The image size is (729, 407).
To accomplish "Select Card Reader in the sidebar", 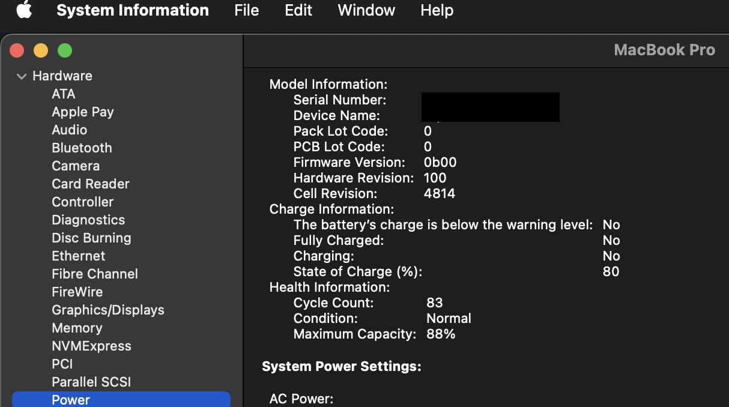I will pyautogui.click(x=91, y=184).
